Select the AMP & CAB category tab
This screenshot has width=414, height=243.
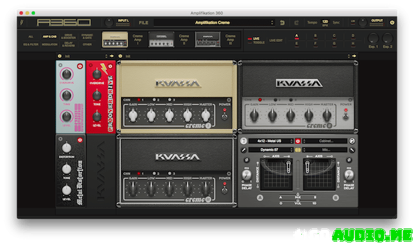pyautogui.click(x=49, y=36)
